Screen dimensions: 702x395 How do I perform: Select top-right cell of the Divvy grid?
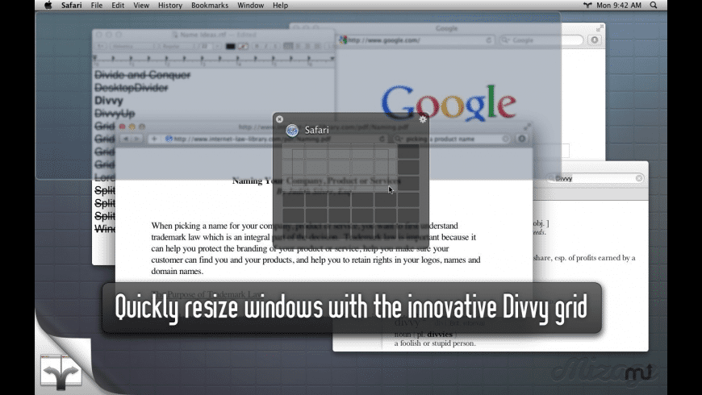pos(408,152)
